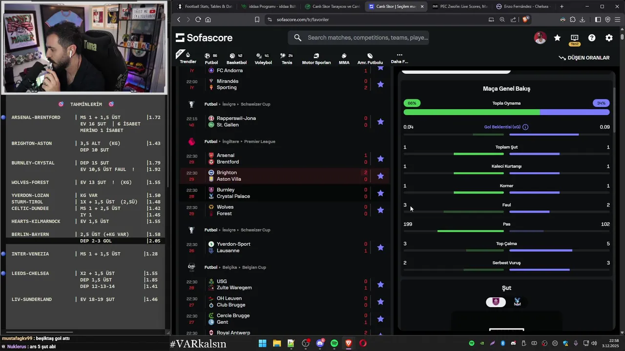
Task: Go to the browser home page
Action: (208, 19)
